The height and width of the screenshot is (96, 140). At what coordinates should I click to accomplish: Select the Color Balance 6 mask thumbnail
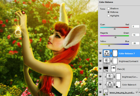118,84
